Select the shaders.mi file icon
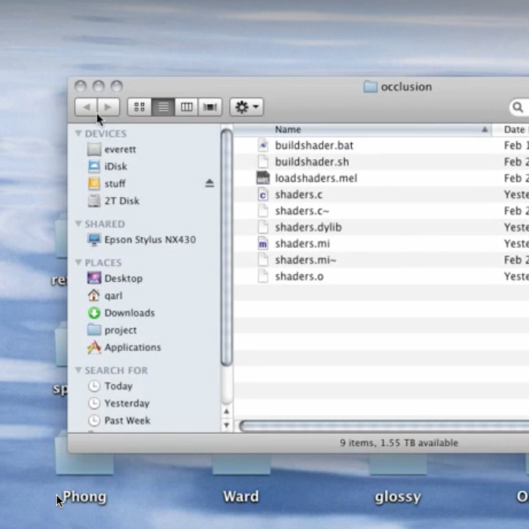Viewport: 529px width, 529px height. [x=263, y=243]
